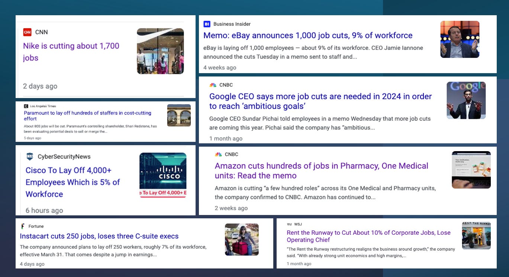The image size is (509, 277).
Task: Open Instacart cuts 250 jobs headline
Action: click(x=99, y=236)
